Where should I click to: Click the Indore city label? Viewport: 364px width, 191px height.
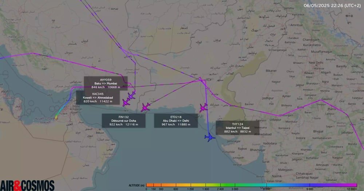coord(301,138)
